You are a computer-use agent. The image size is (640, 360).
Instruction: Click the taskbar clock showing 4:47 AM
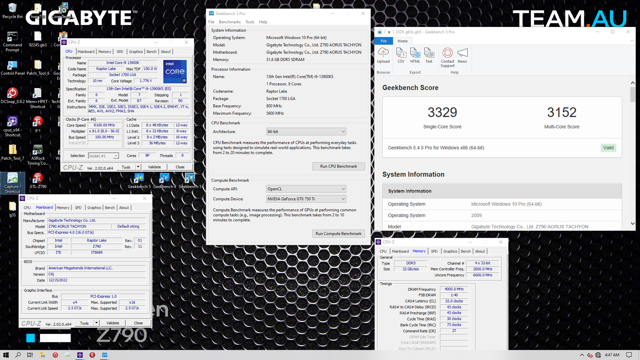(612, 355)
